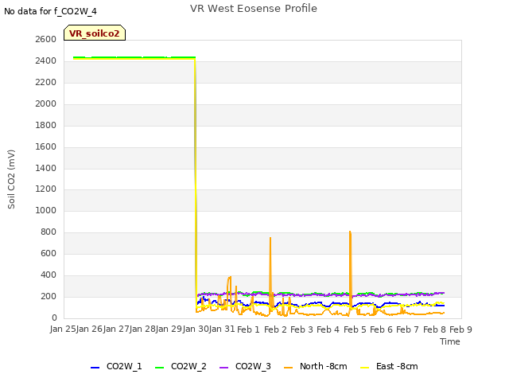The height and width of the screenshot is (382, 509).
Task: Click the Soil CO2 (mV) axis label
Action: (11, 179)
